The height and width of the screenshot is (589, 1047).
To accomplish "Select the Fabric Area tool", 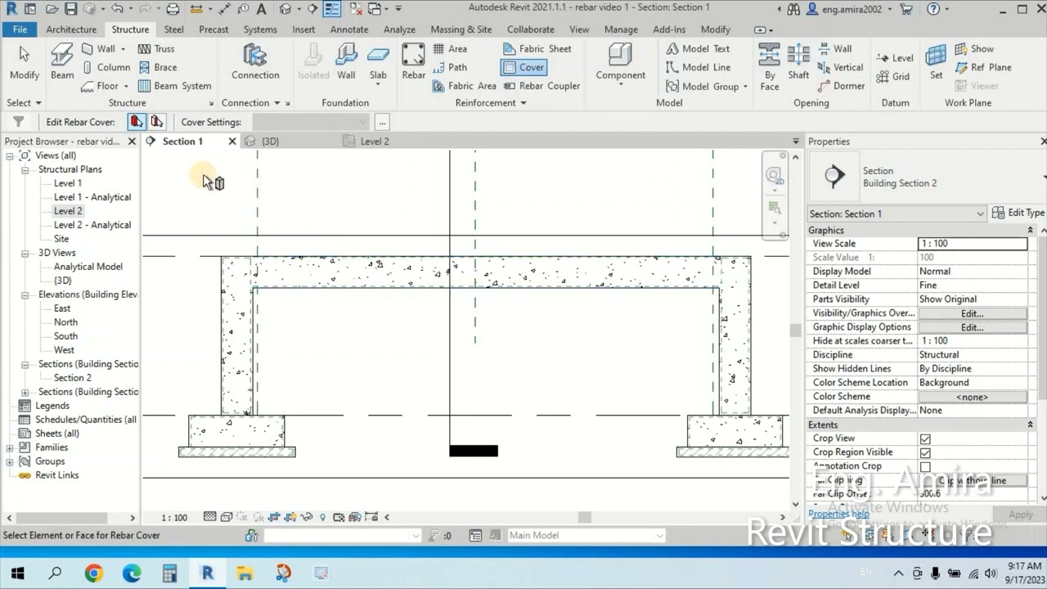I will [464, 86].
